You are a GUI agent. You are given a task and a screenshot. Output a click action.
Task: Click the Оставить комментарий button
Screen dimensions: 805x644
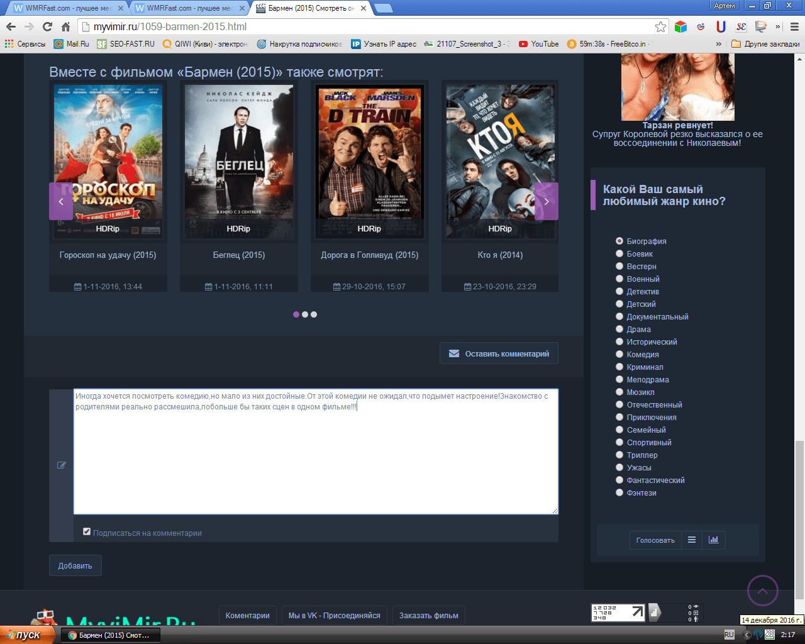499,353
